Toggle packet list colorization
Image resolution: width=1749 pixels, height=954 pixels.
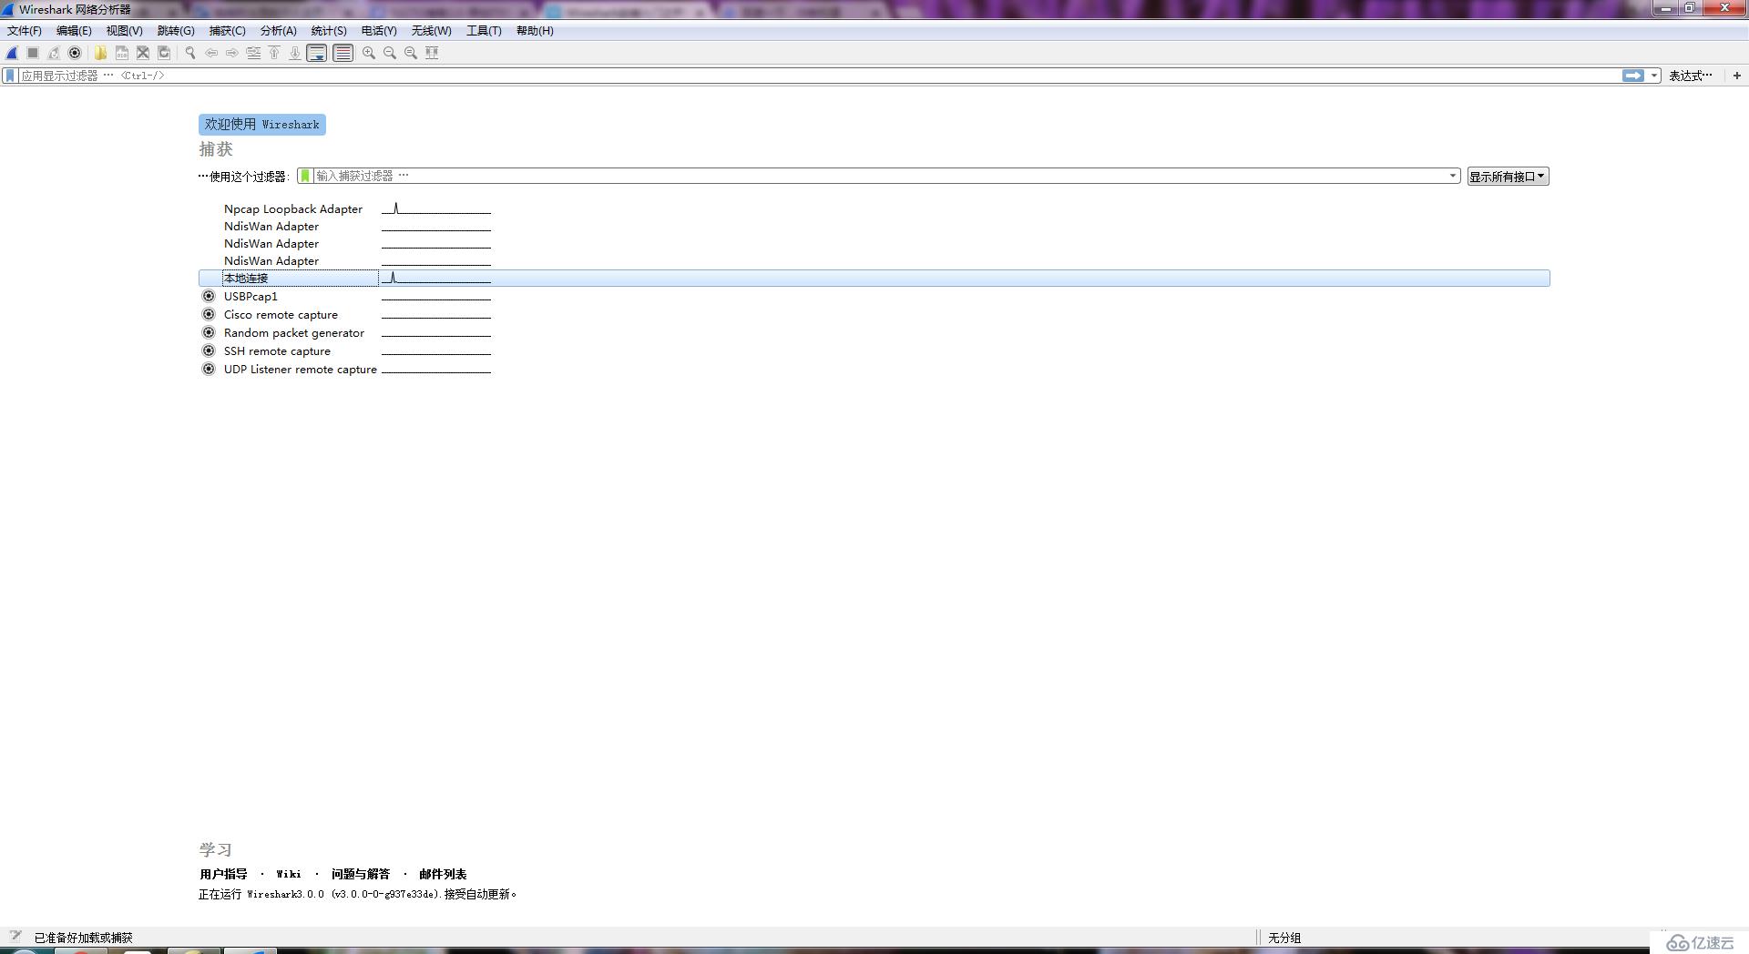point(343,53)
